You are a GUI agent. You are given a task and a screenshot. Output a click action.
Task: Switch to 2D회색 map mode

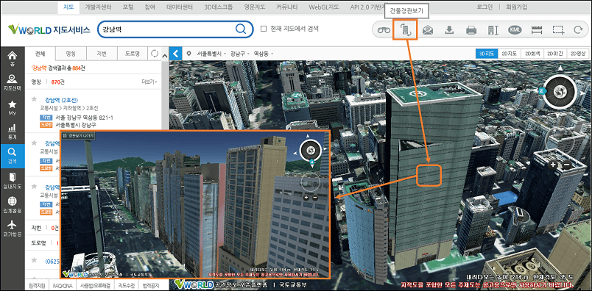532,54
